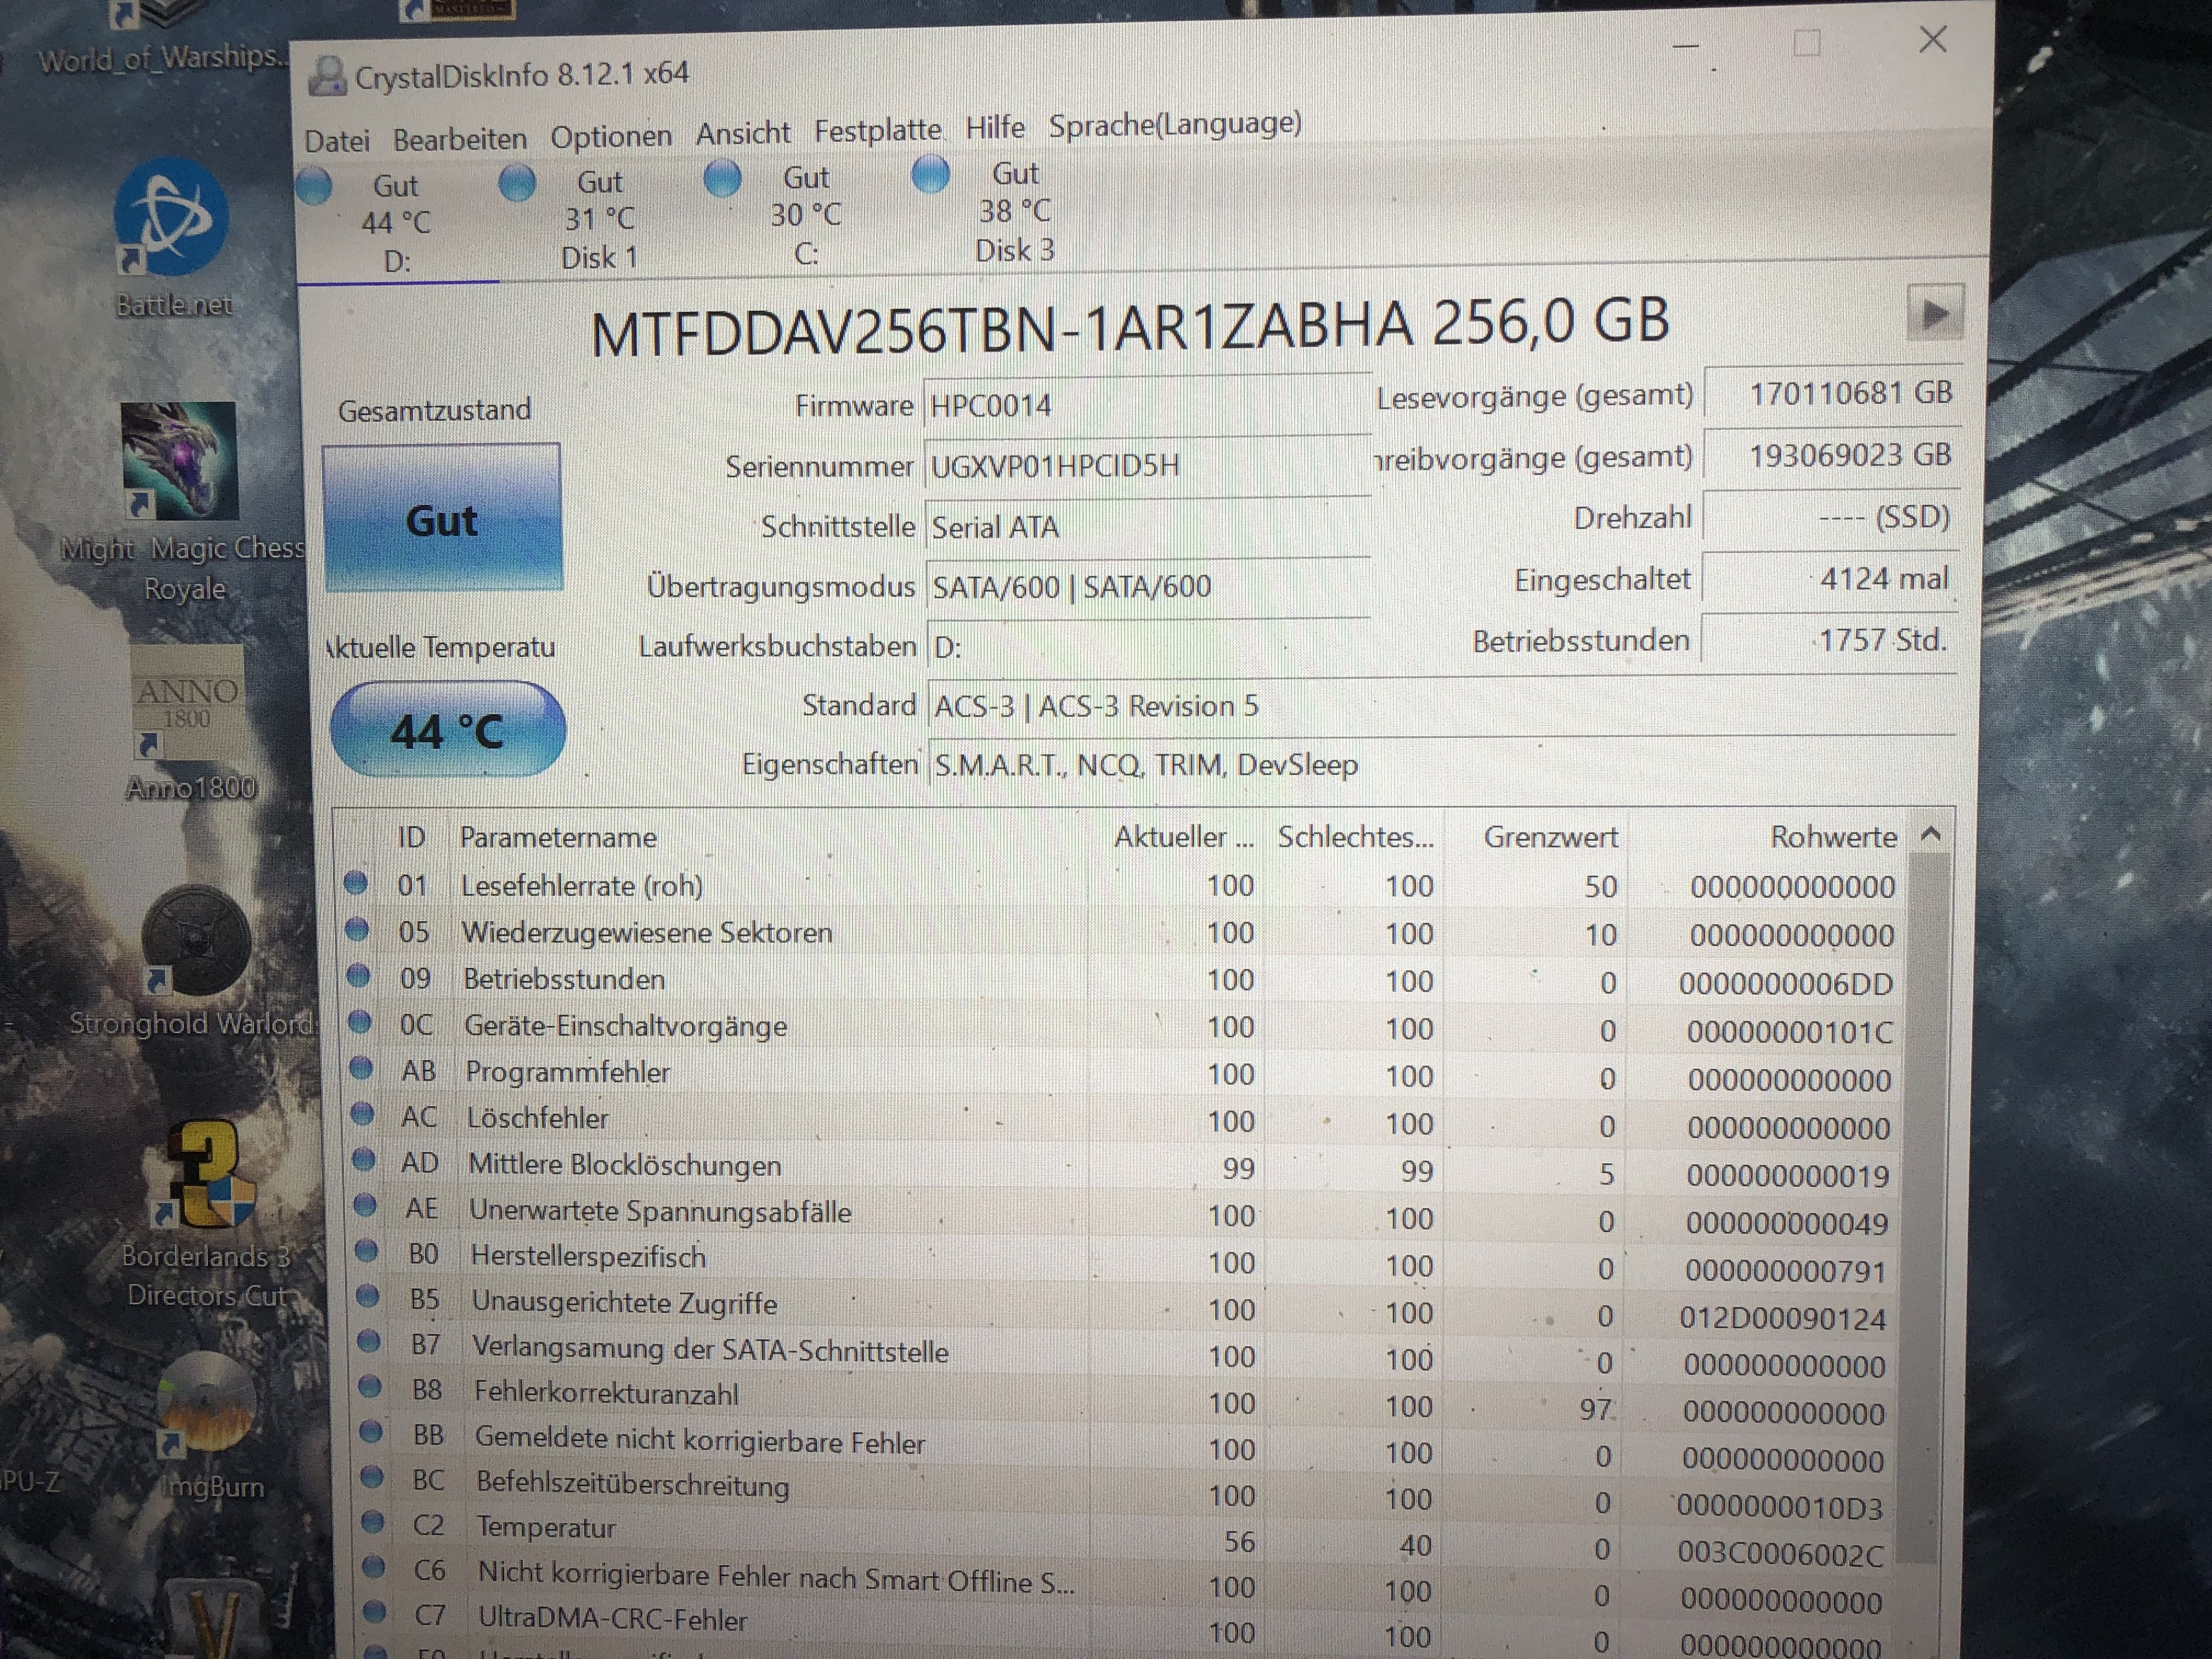Click the Gut health status button

click(x=442, y=519)
